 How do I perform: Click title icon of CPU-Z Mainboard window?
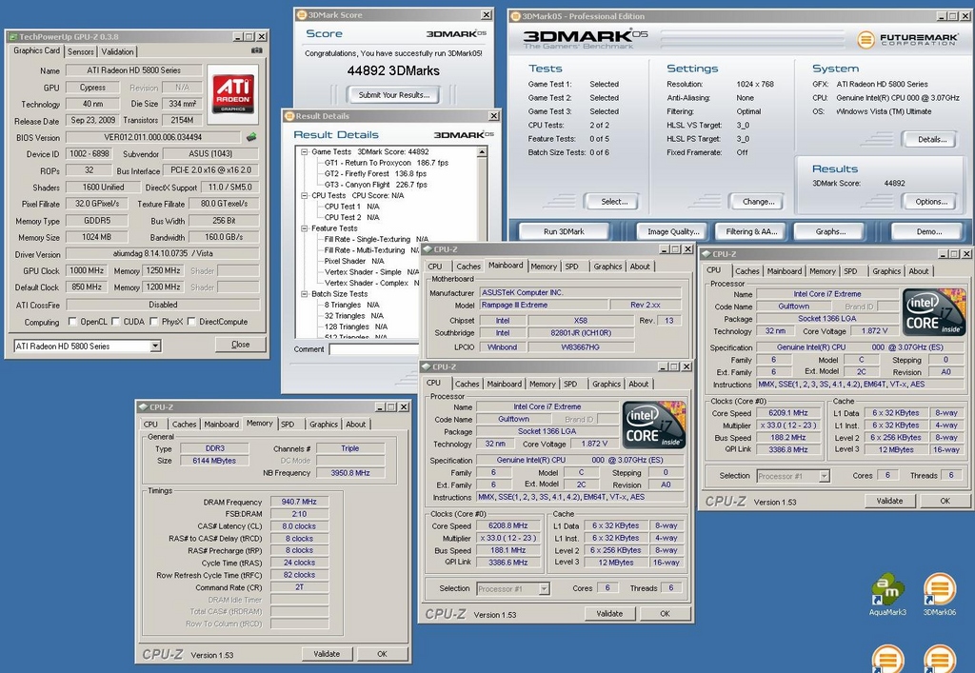428,249
